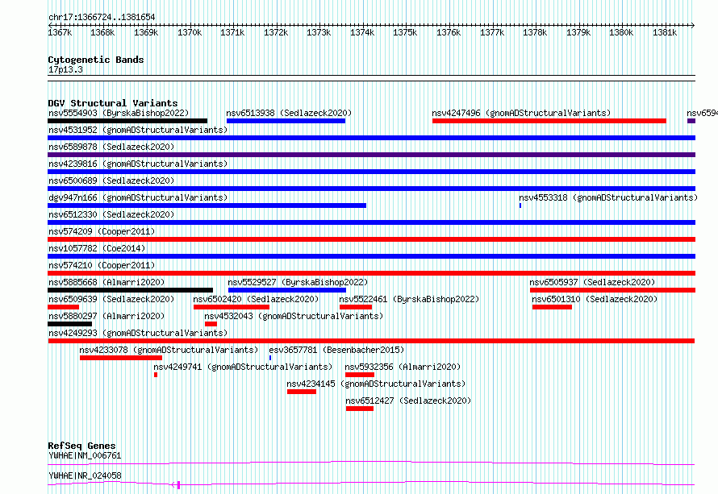The width and height of the screenshot is (718, 494).
Task: Open the nsv4239816 gnomAD variant label
Action: 138,164
